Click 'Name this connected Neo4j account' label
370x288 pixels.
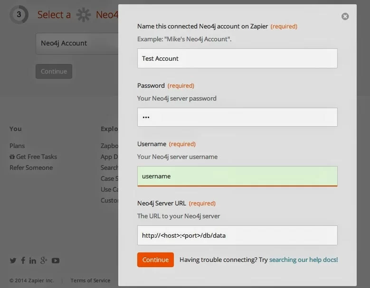click(202, 26)
